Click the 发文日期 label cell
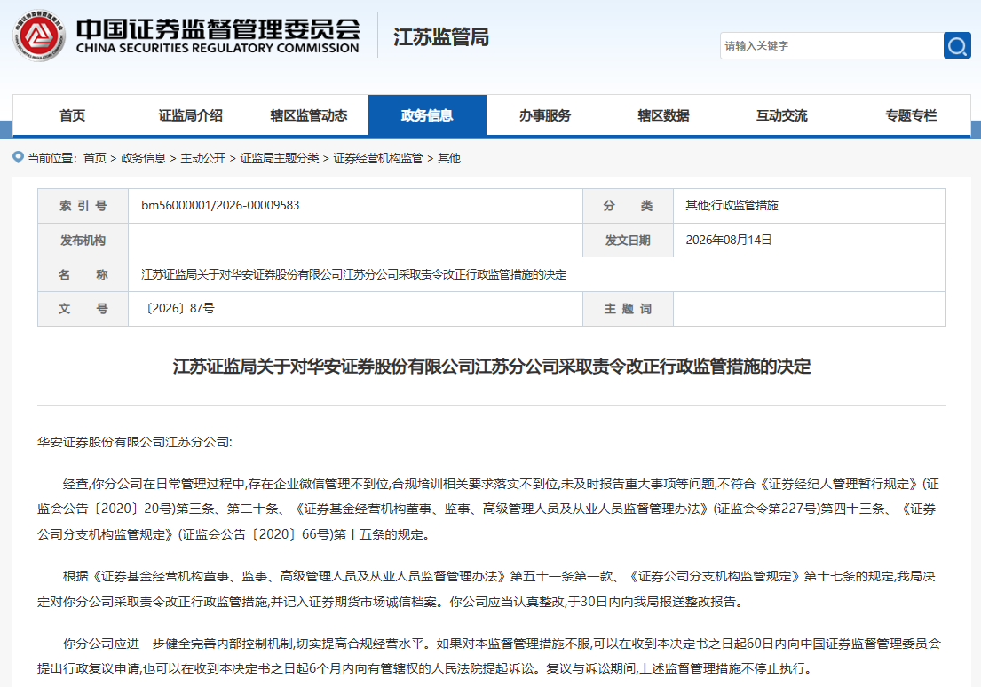 (628, 241)
